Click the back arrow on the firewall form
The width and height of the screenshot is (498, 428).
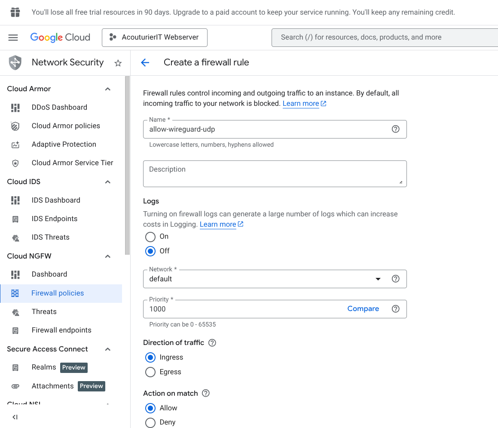click(x=145, y=62)
